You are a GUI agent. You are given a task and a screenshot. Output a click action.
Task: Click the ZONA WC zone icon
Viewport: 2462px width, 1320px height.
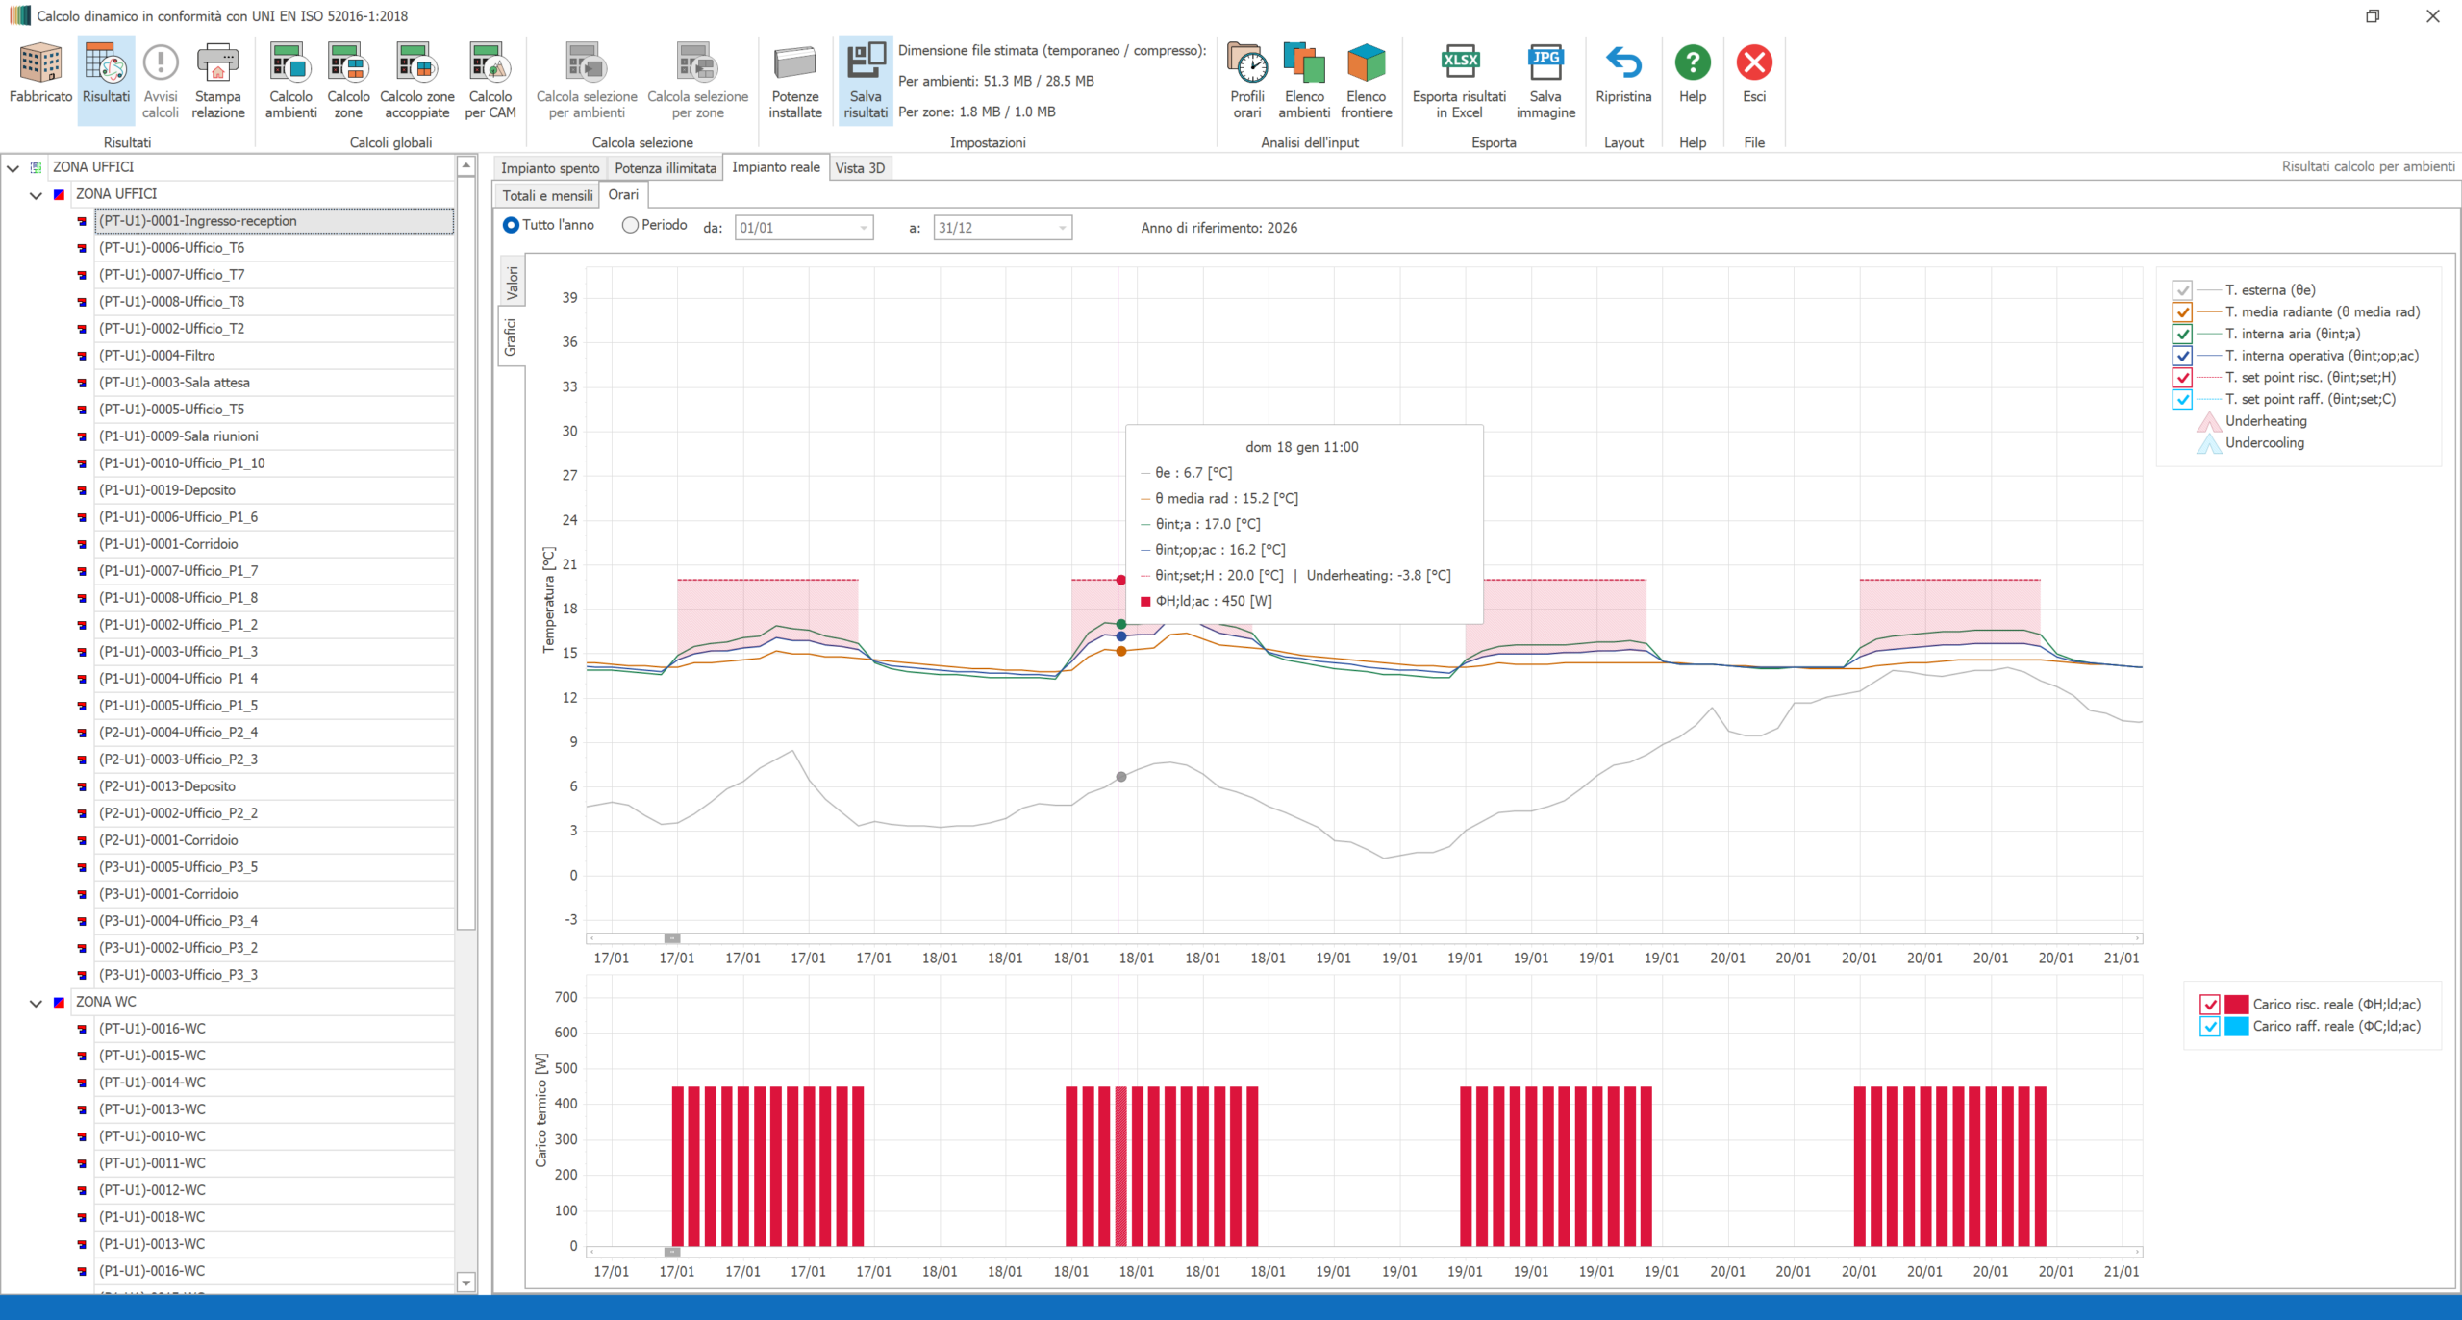pyautogui.click(x=59, y=1002)
